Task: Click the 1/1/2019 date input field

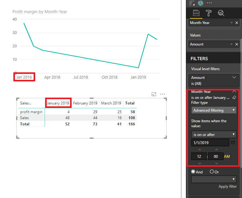Action: (210, 142)
